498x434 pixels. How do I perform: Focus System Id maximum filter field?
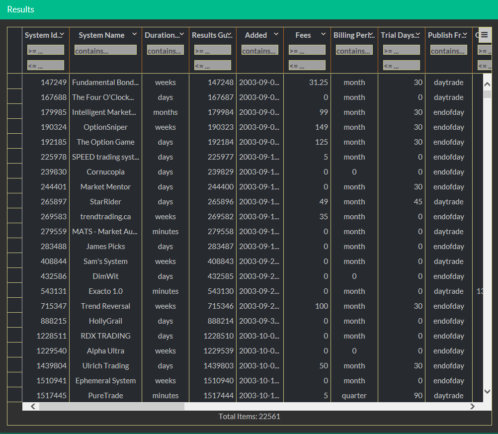(x=46, y=66)
